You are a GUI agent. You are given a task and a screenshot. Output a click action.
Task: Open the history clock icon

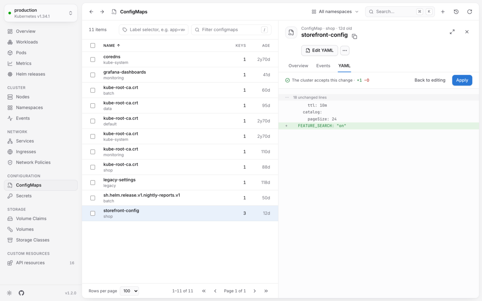[456, 12]
